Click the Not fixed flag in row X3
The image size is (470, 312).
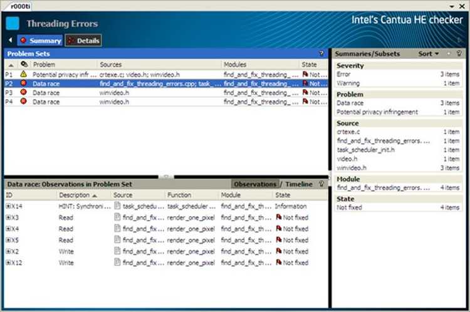click(x=279, y=217)
